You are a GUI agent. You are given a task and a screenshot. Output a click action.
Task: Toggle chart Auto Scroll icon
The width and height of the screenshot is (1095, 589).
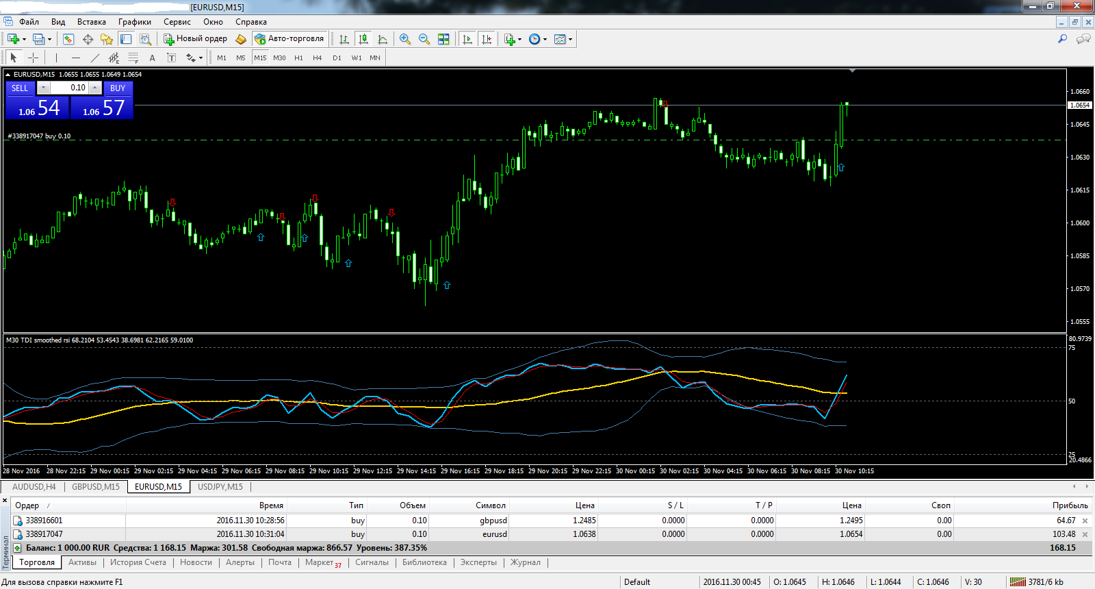467,39
